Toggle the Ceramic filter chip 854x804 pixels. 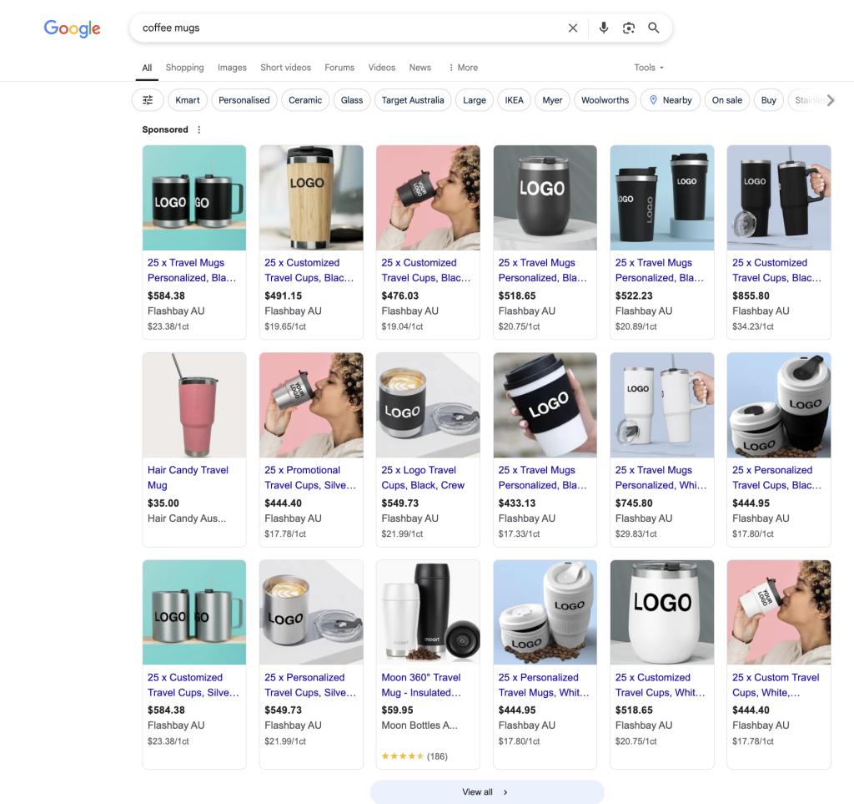[x=305, y=100]
